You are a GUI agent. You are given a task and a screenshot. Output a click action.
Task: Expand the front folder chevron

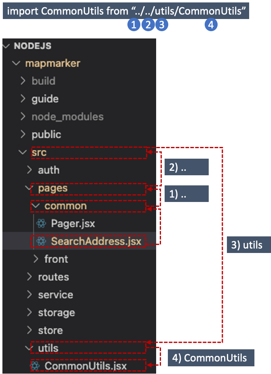coord(36,259)
